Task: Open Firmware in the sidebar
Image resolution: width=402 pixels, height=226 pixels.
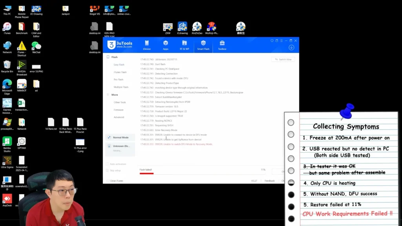Action: tap(119, 110)
